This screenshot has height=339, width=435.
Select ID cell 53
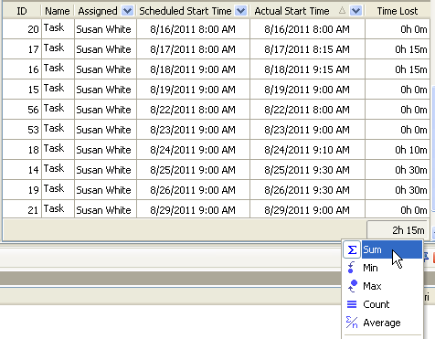tap(22, 130)
